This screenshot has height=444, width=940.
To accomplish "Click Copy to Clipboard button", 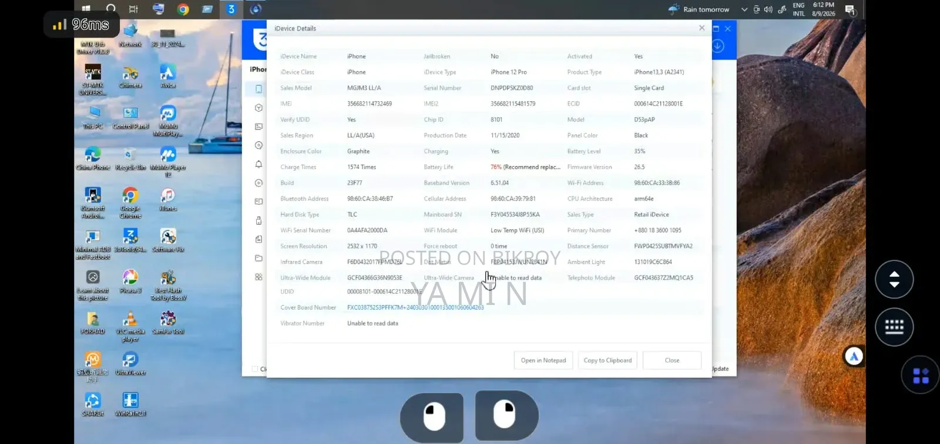I will tap(607, 360).
